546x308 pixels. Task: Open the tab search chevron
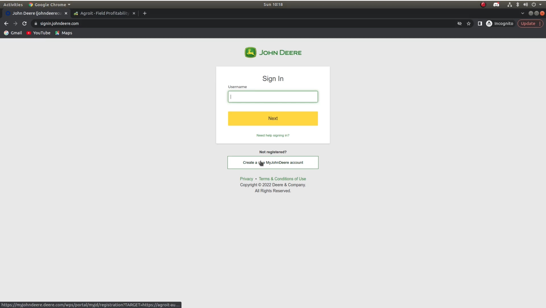[522, 13]
